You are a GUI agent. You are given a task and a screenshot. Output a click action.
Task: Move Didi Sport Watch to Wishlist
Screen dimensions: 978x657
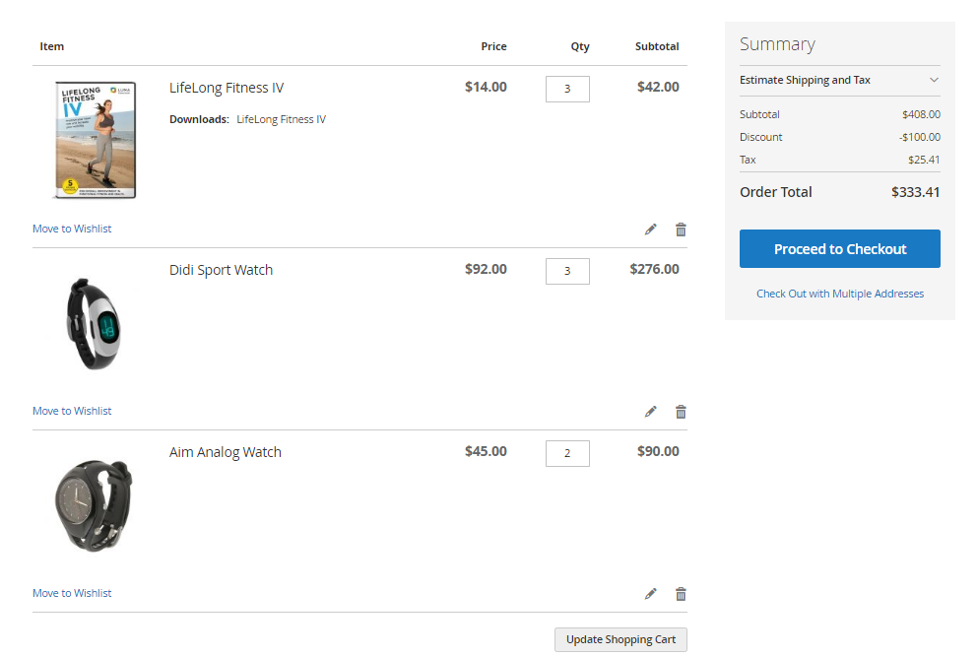[x=72, y=411]
